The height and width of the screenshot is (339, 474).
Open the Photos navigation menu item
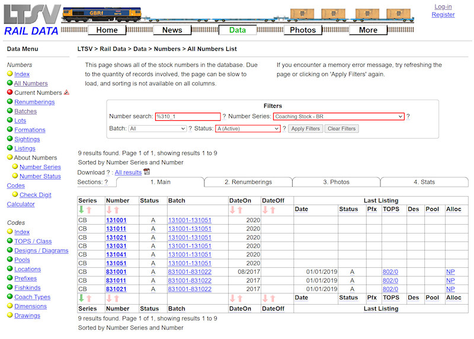[x=303, y=30]
